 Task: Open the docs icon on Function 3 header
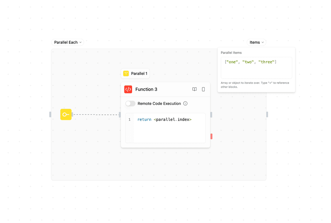[x=195, y=89]
